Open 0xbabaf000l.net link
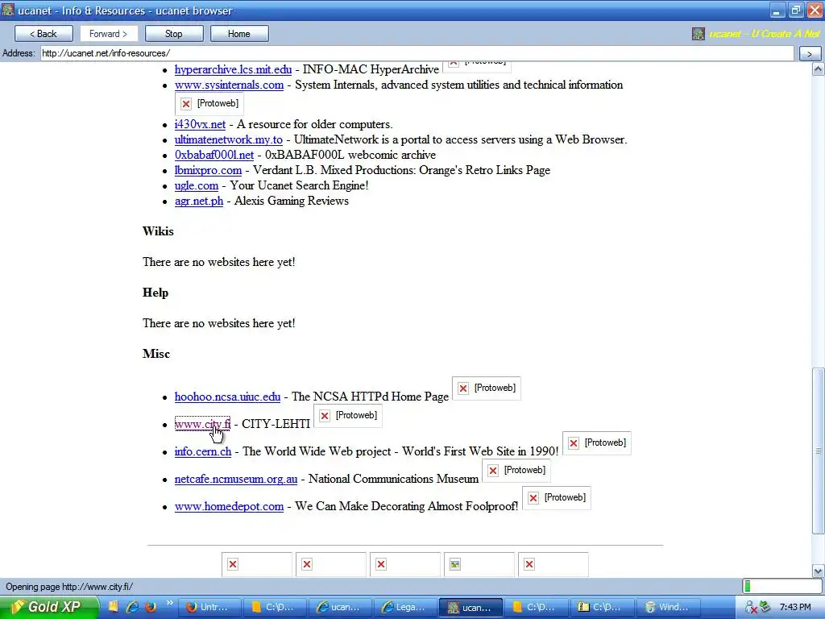The height and width of the screenshot is (619, 825). (214, 155)
